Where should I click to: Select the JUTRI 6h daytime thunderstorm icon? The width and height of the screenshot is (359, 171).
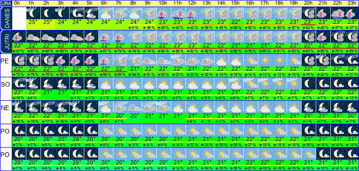coord(106,37)
